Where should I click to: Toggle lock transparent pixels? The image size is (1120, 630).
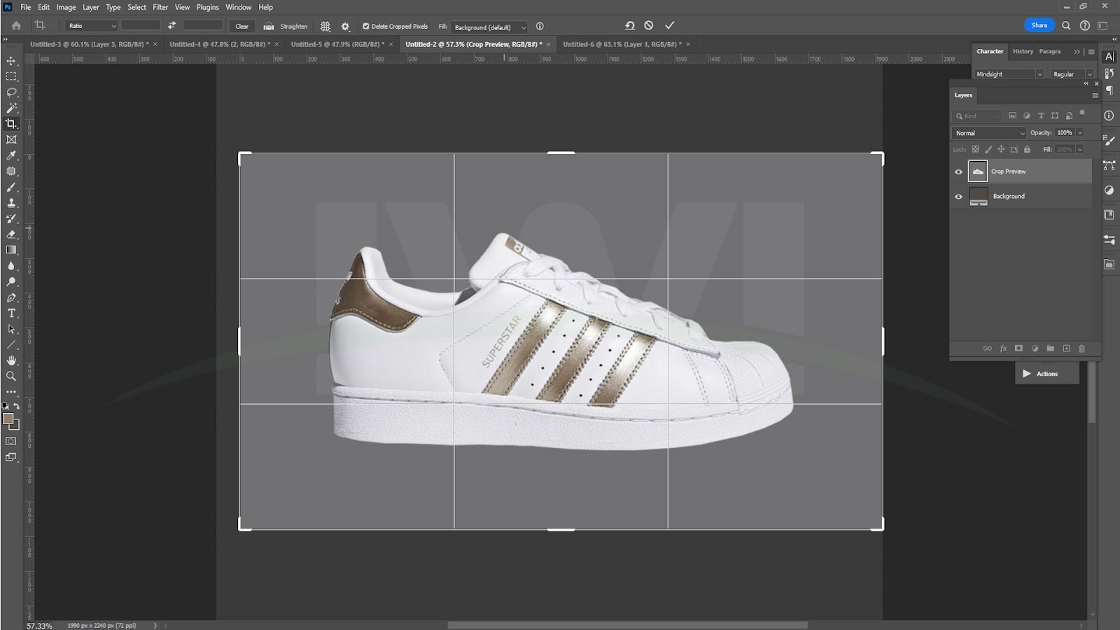pos(975,149)
